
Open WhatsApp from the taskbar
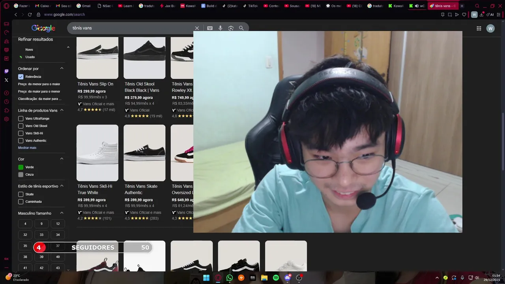[230, 278]
